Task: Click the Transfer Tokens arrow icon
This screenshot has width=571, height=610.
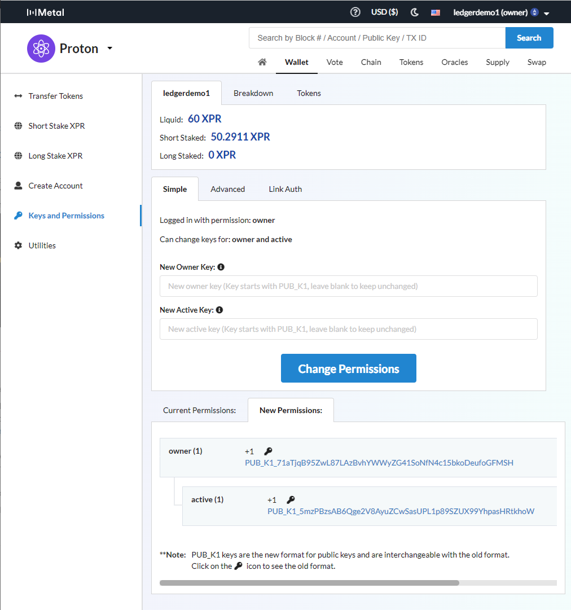Action: [x=18, y=96]
